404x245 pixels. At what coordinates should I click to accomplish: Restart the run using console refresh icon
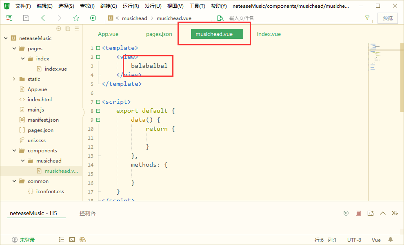[346, 213]
